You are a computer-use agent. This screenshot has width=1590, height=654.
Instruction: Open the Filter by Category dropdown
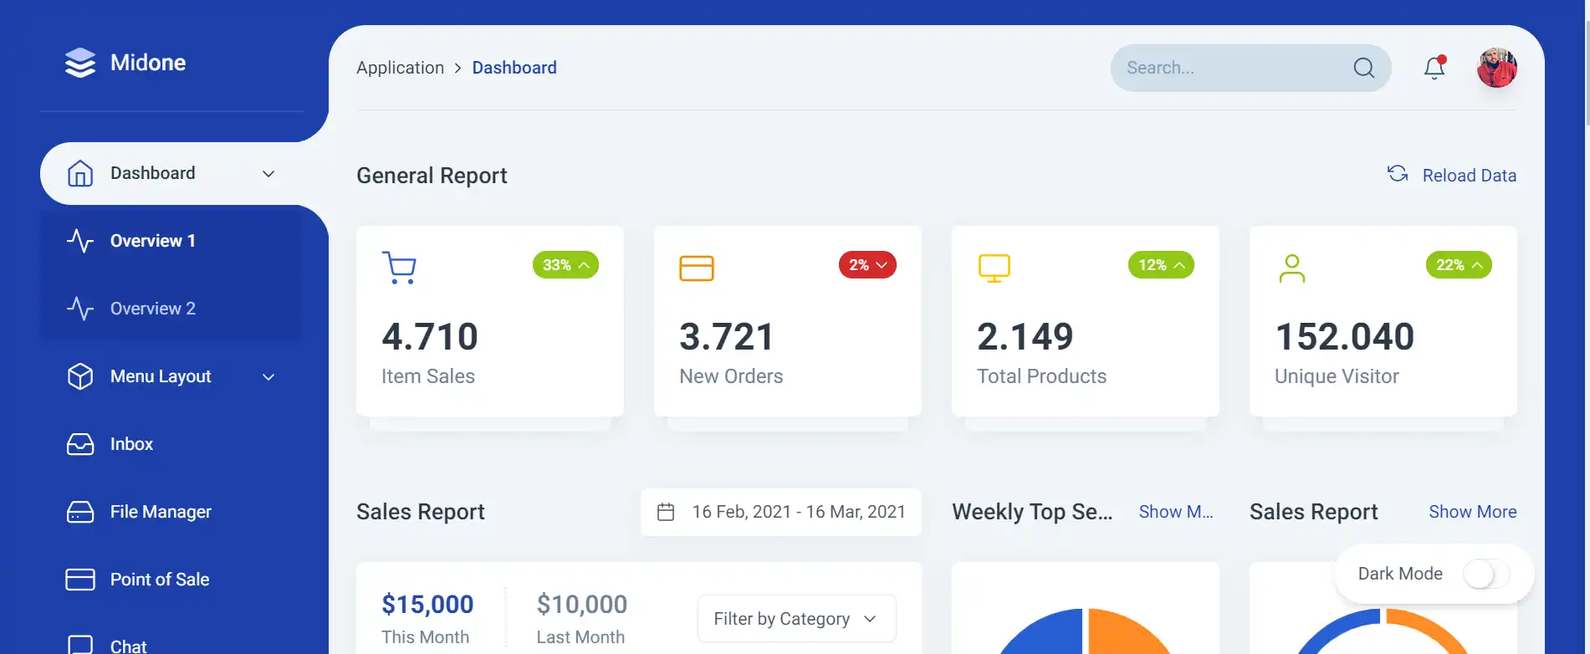pos(796,619)
